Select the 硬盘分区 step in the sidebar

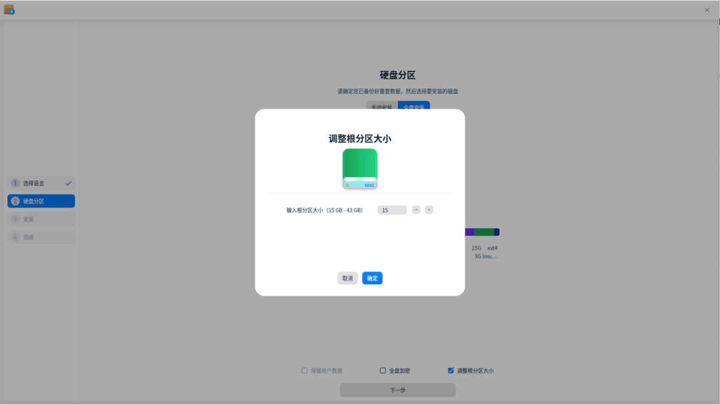(x=41, y=201)
